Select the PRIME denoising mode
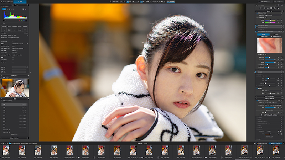 tap(276, 34)
